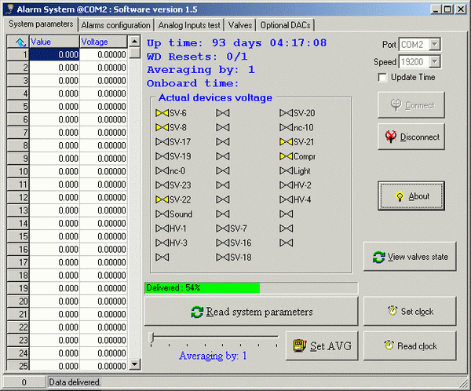The height and width of the screenshot is (391, 471).
Task: Click the Set AVG button
Action: point(322,346)
